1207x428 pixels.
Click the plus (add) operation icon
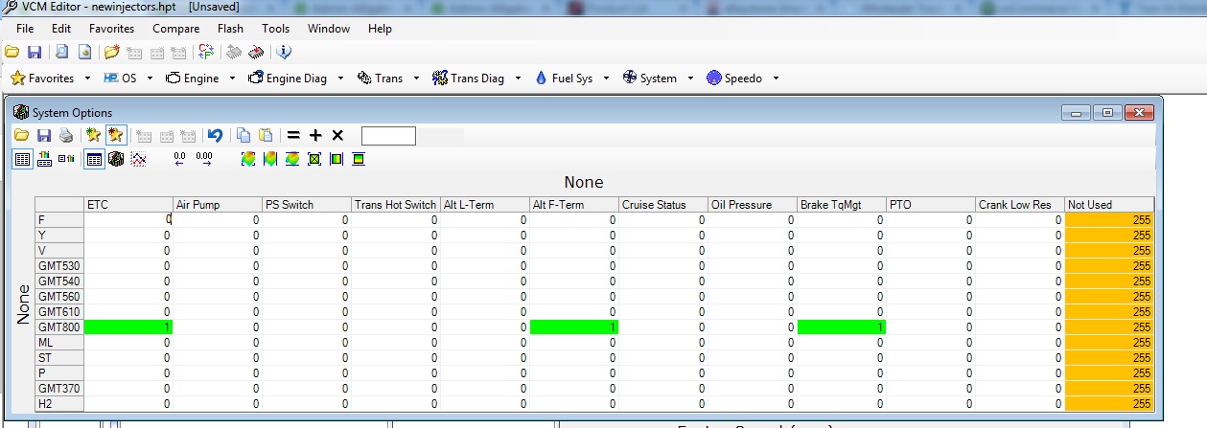(x=315, y=136)
